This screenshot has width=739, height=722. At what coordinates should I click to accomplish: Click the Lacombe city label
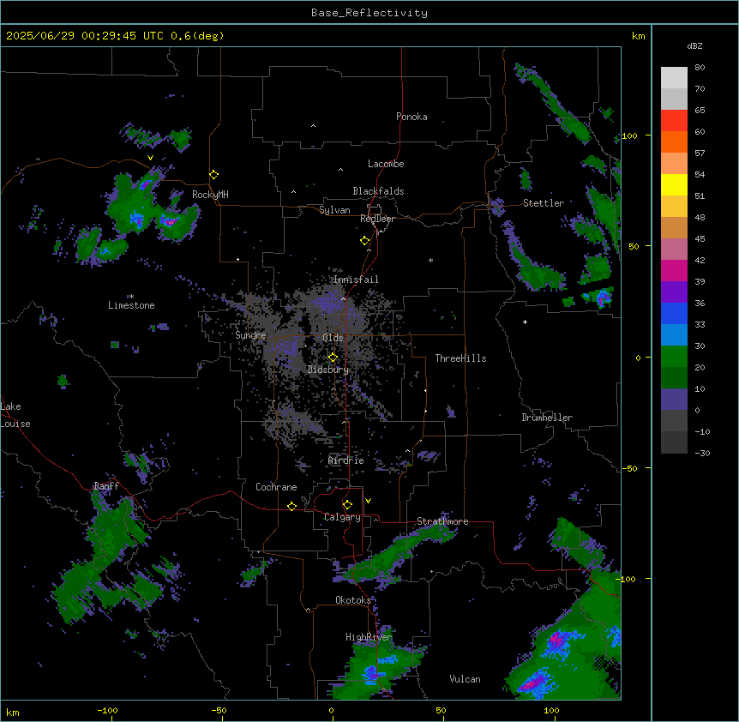point(386,164)
